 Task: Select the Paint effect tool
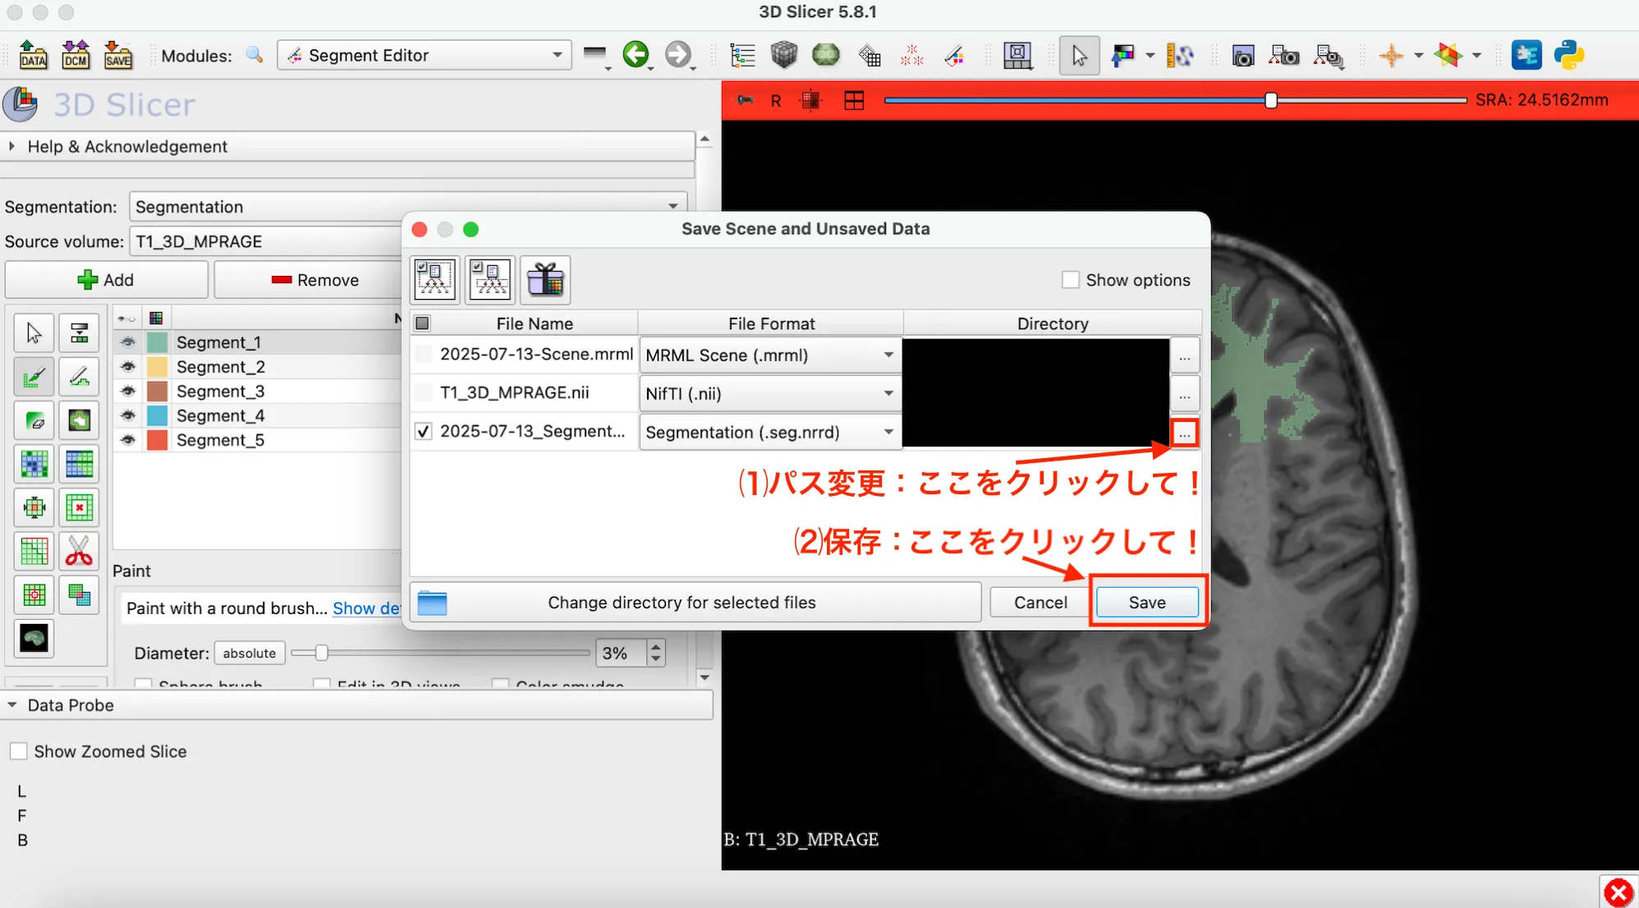(34, 376)
